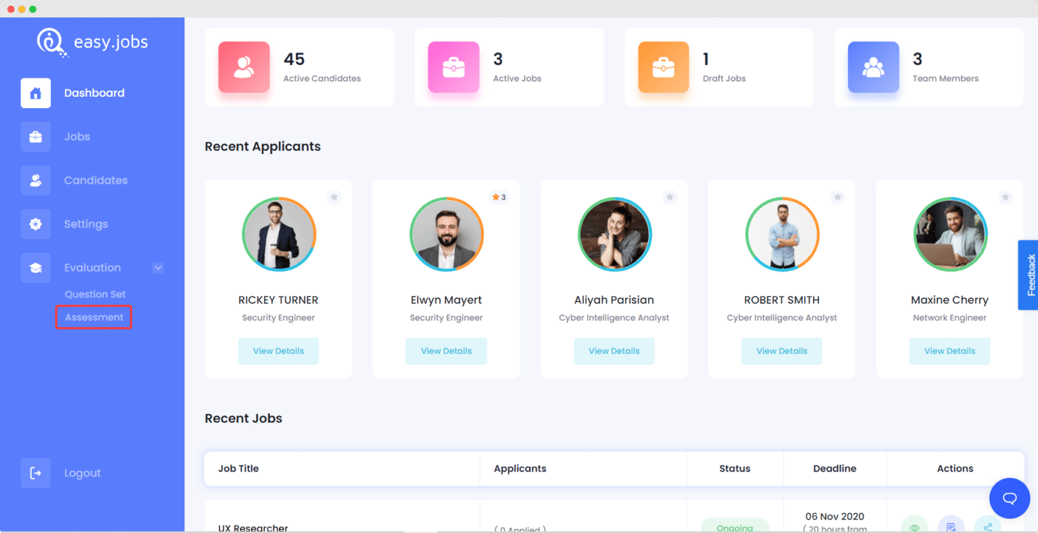Click the Logout arrow icon
This screenshot has height=533, width=1038.
(x=35, y=474)
